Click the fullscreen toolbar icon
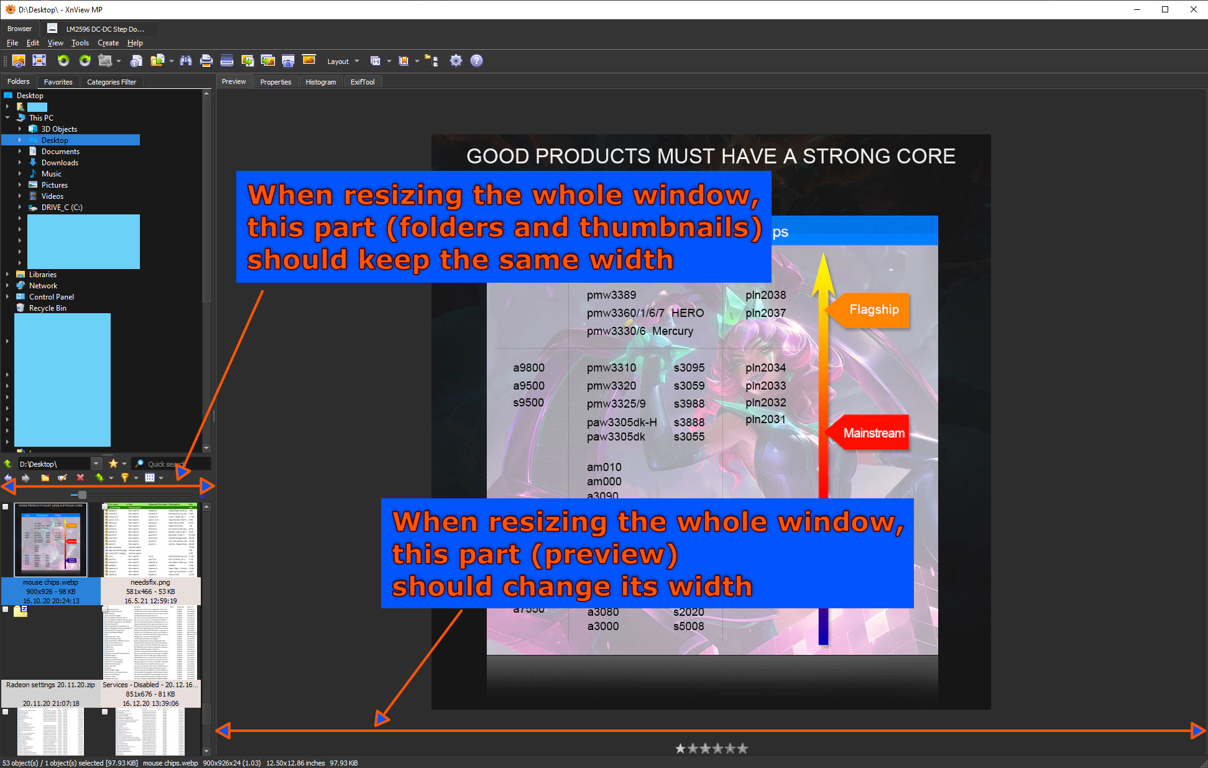 coord(39,60)
